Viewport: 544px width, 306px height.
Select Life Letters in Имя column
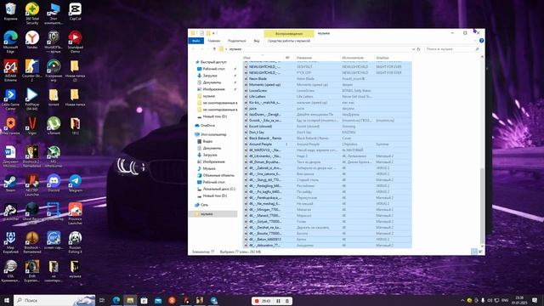[x=257, y=96]
